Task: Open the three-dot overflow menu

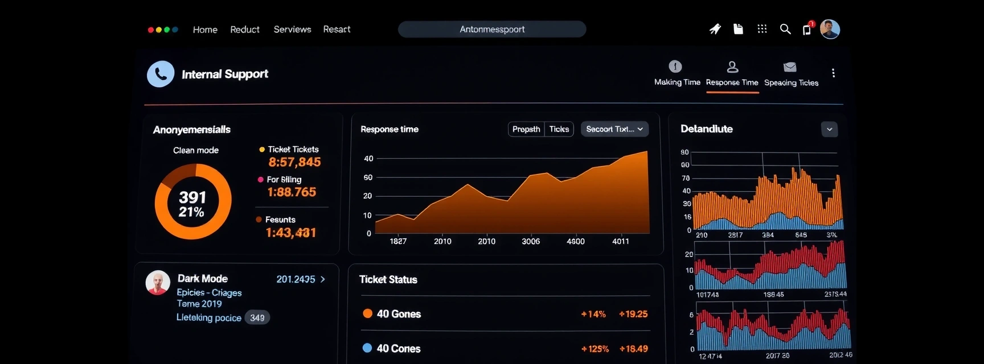Action: (x=833, y=73)
